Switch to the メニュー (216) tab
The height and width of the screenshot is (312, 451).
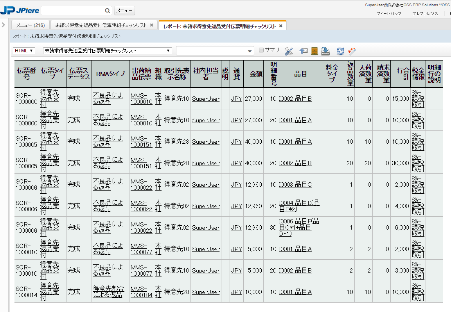(x=30, y=25)
